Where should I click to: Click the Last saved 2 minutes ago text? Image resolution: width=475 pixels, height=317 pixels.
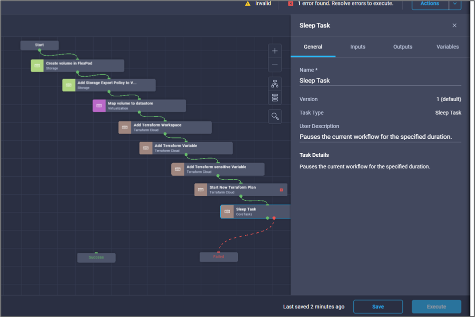(314, 306)
